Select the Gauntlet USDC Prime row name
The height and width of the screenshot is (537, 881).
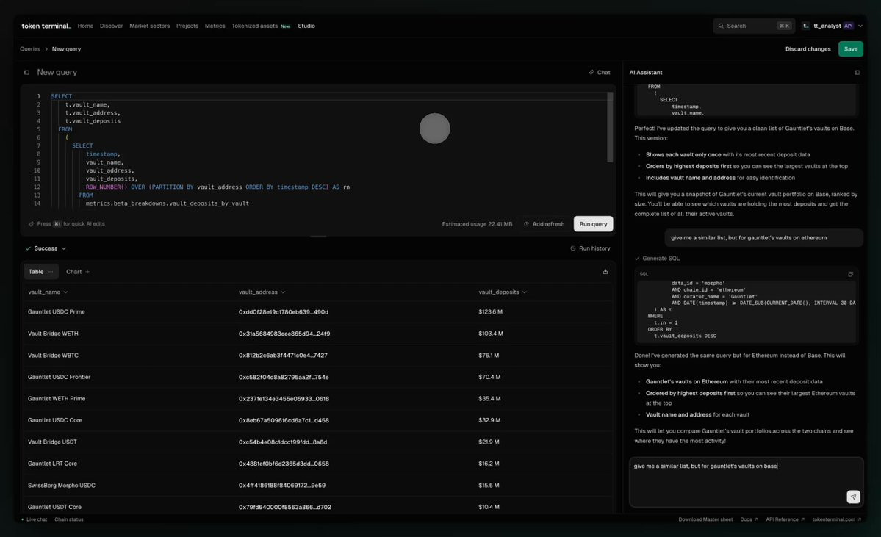(x=56, y=311)
